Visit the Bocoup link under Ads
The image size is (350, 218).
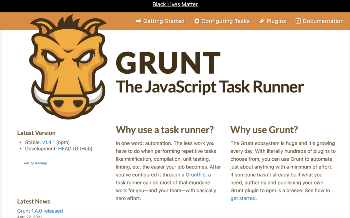pos(41,163)
